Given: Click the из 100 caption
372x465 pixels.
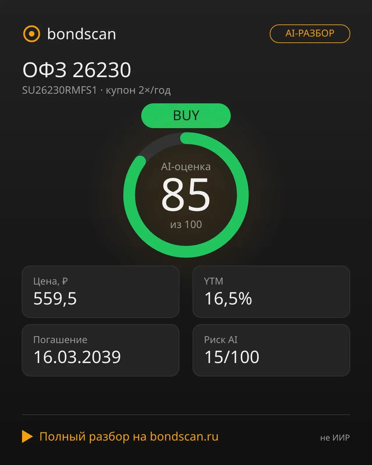Looking at the screenshot, I should pos(186,225).
